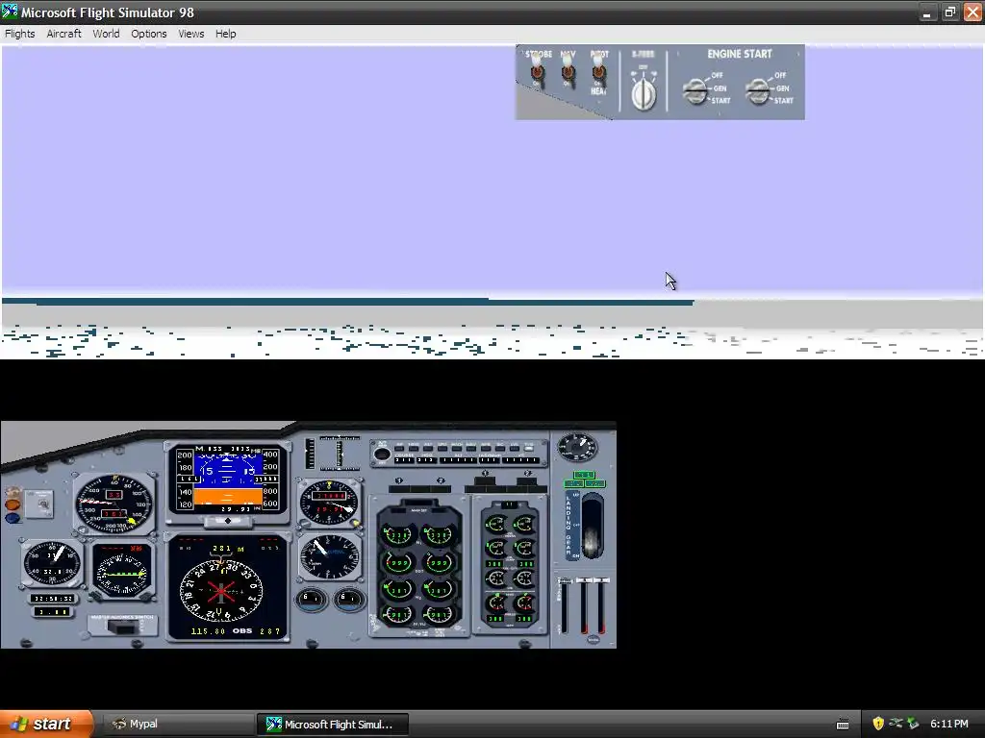This screenshot has height=738, width=985.
Task: Click the airspeed indicator gauge
Action: [x=114, y=504]
